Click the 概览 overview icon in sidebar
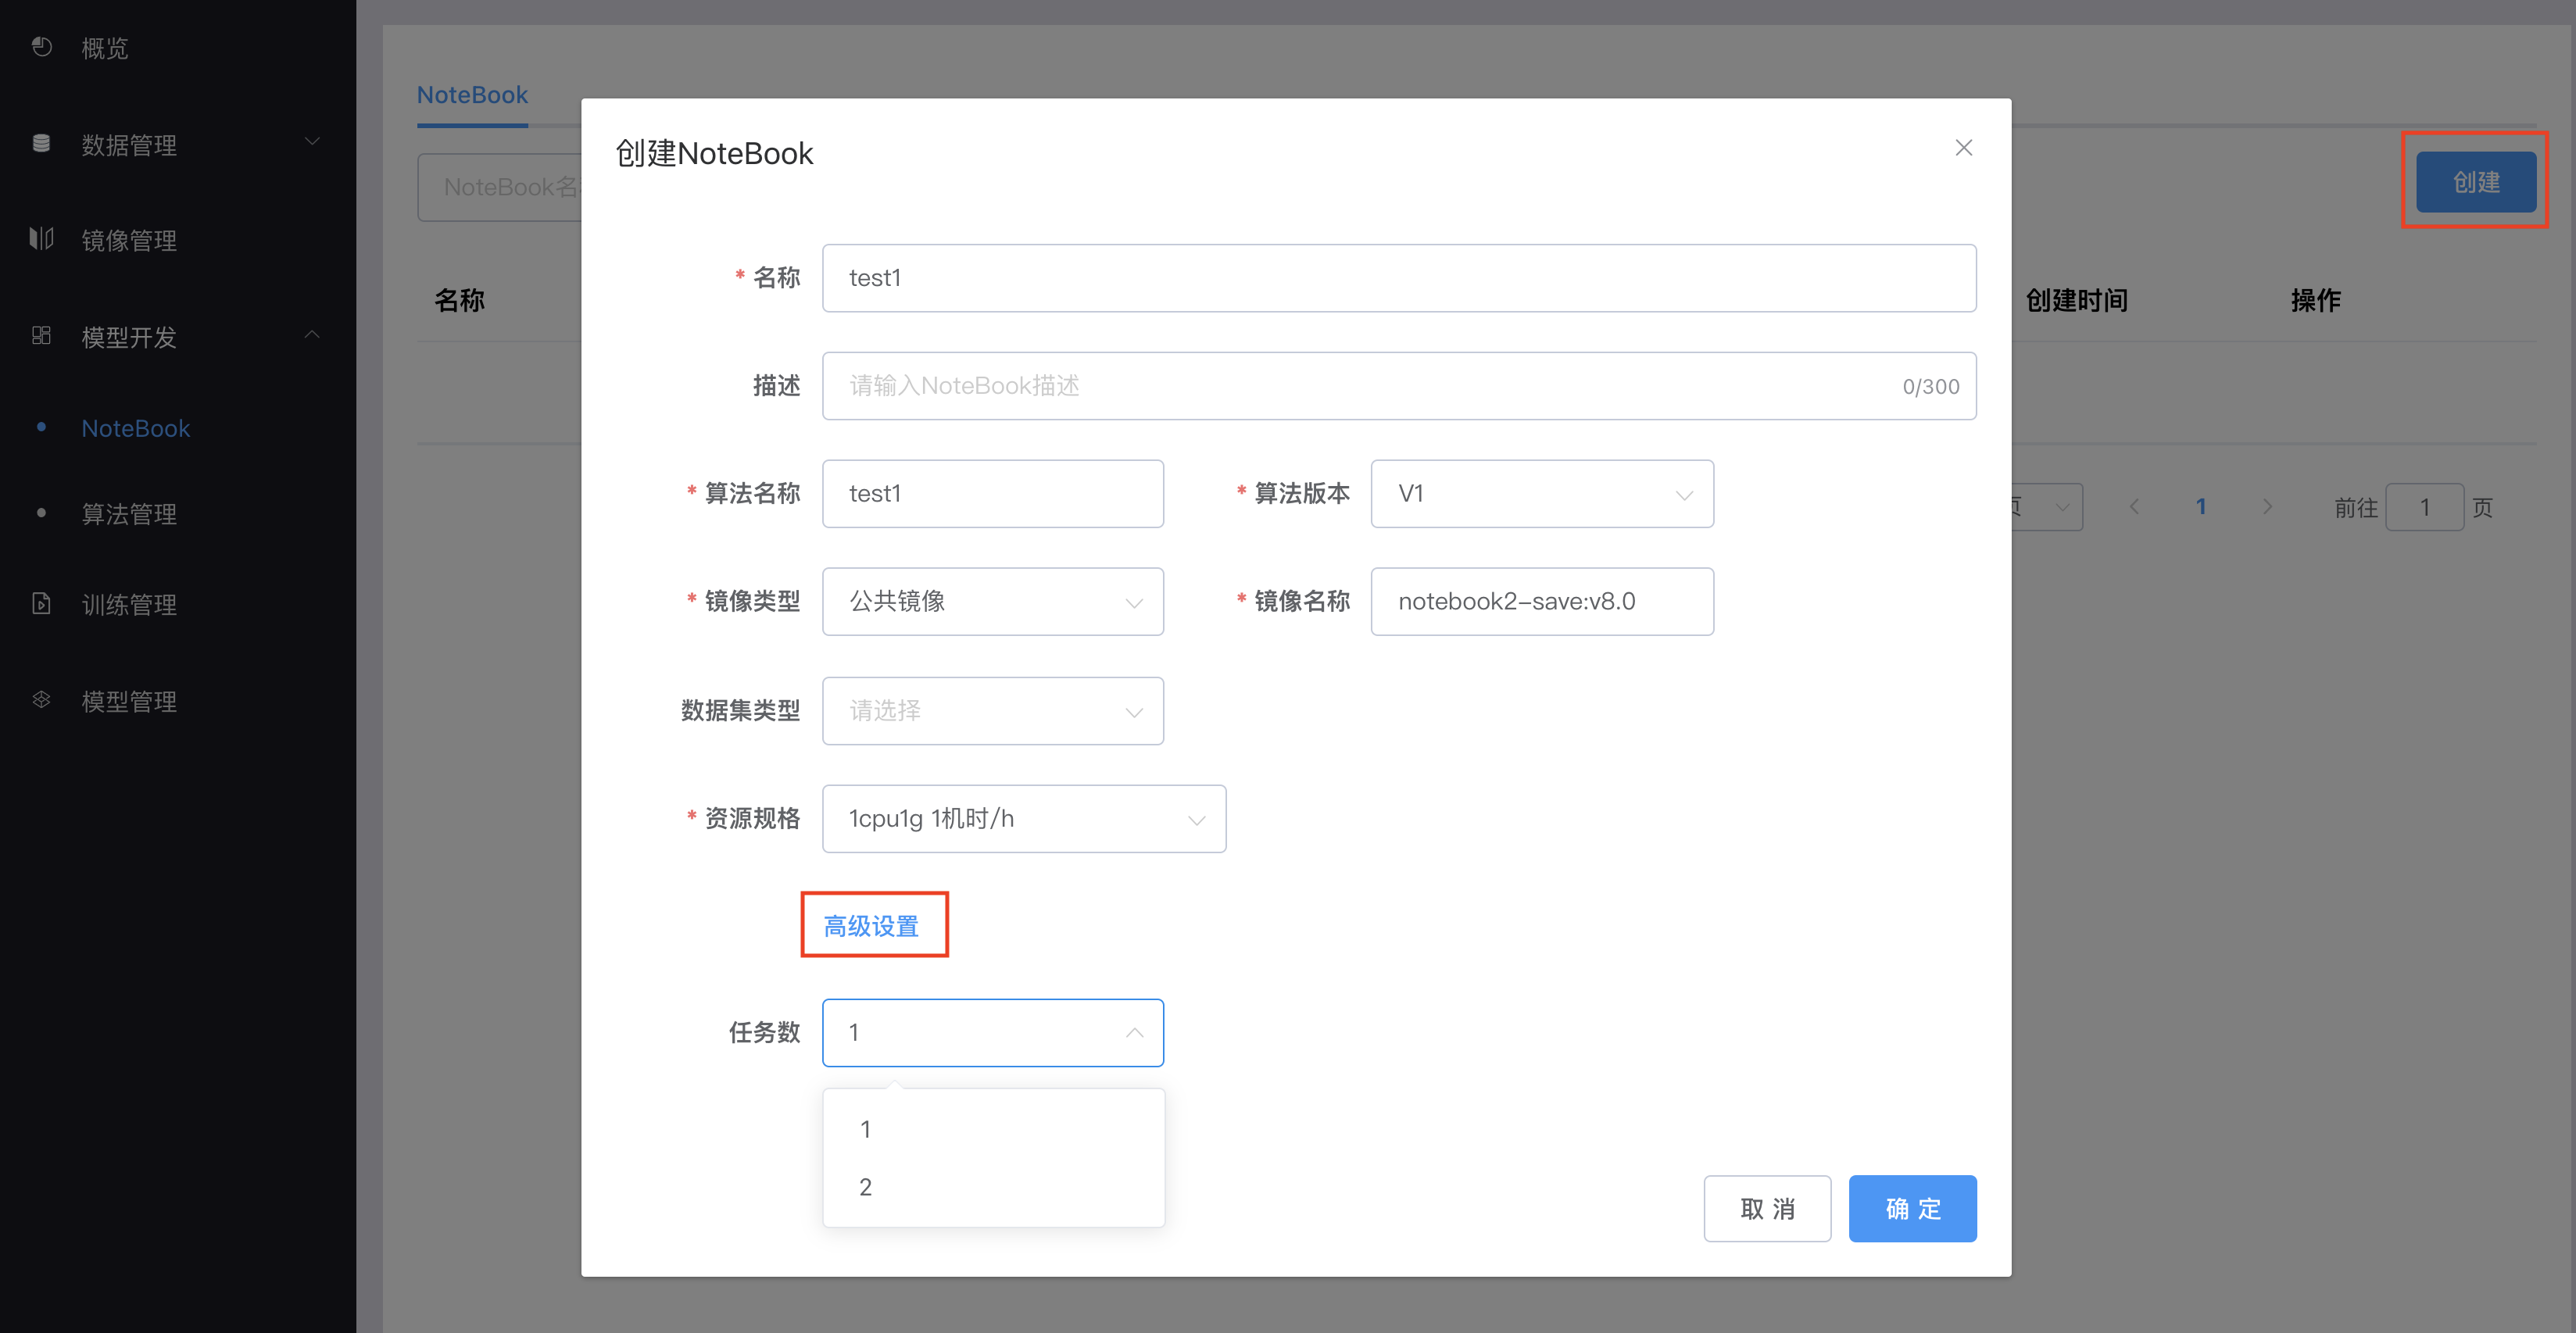Screen dimensions: 2576x1333 pyautogui.click(x=41, y=47)
